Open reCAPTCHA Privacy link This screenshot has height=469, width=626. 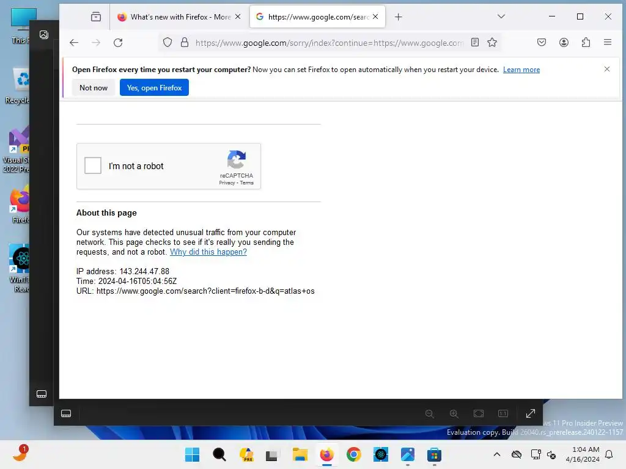coord(227,183)
